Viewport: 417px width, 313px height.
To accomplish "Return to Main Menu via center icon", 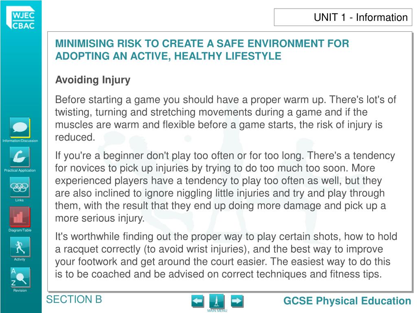I will coord(217,301).
